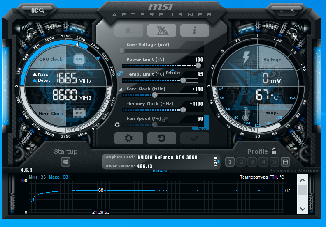Viewport: 326px width, 227px height.
Task: Apply changes with the checkmark button
Action: [x=194, y=138]
